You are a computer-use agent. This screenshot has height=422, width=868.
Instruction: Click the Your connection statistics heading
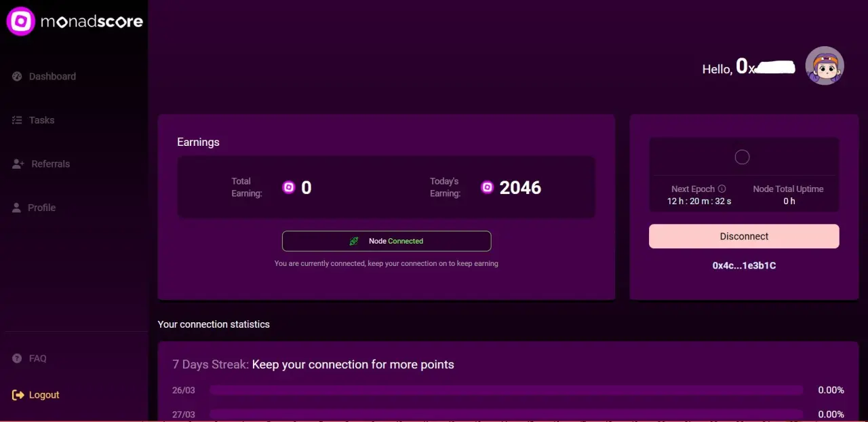214,324
